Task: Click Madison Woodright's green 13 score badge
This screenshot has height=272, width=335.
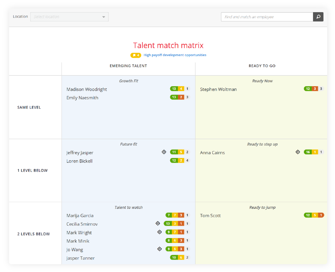Action: [x=174, y=89]
